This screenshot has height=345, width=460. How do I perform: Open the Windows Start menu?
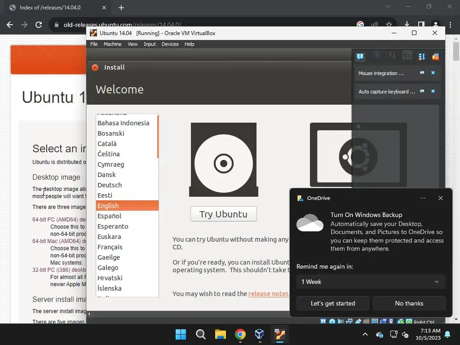pyautogui.click(x=181, y=334)
